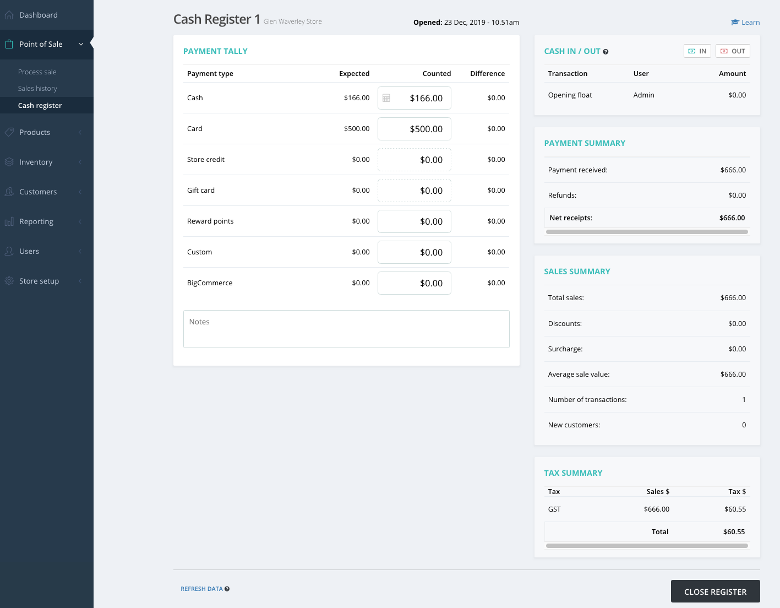
Task: Click the Gift card counted field
Action: (x=414, y=191)
